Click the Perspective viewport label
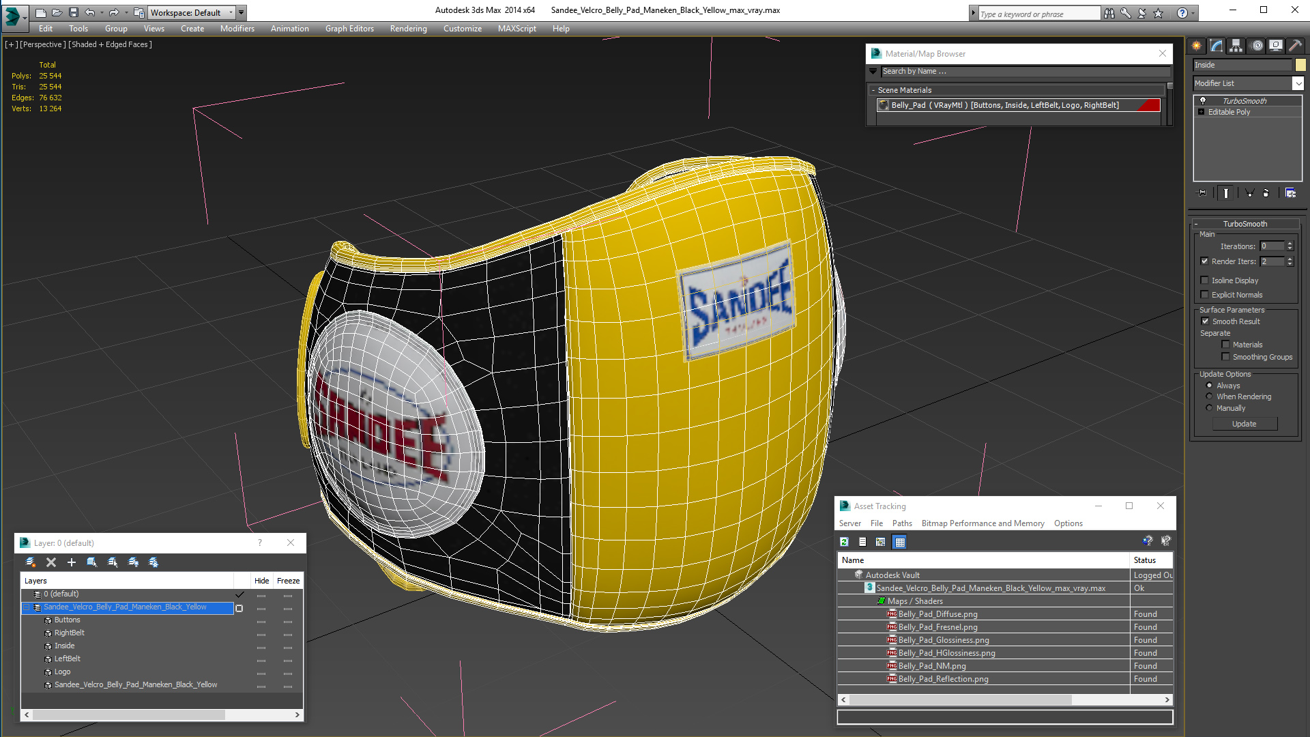This screenshot has height=737, width=1310. pyautogui.click(x=43, y=44)
